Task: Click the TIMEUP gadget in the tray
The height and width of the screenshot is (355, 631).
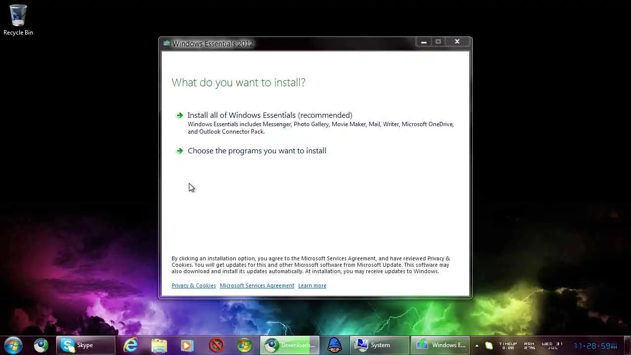Action: click(508, 346)
